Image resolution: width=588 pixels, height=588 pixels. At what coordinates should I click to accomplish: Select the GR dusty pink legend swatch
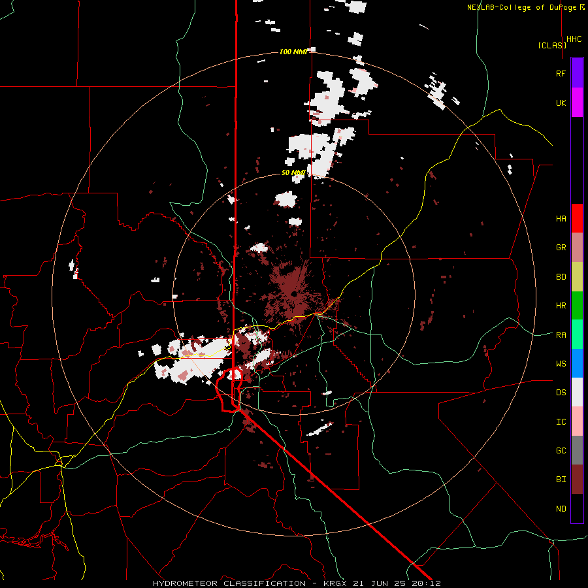point(577,248)
